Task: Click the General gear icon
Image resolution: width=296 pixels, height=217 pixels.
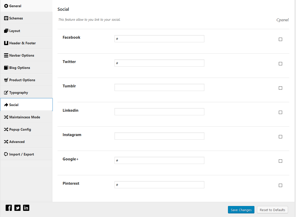Action: point(6,6)
